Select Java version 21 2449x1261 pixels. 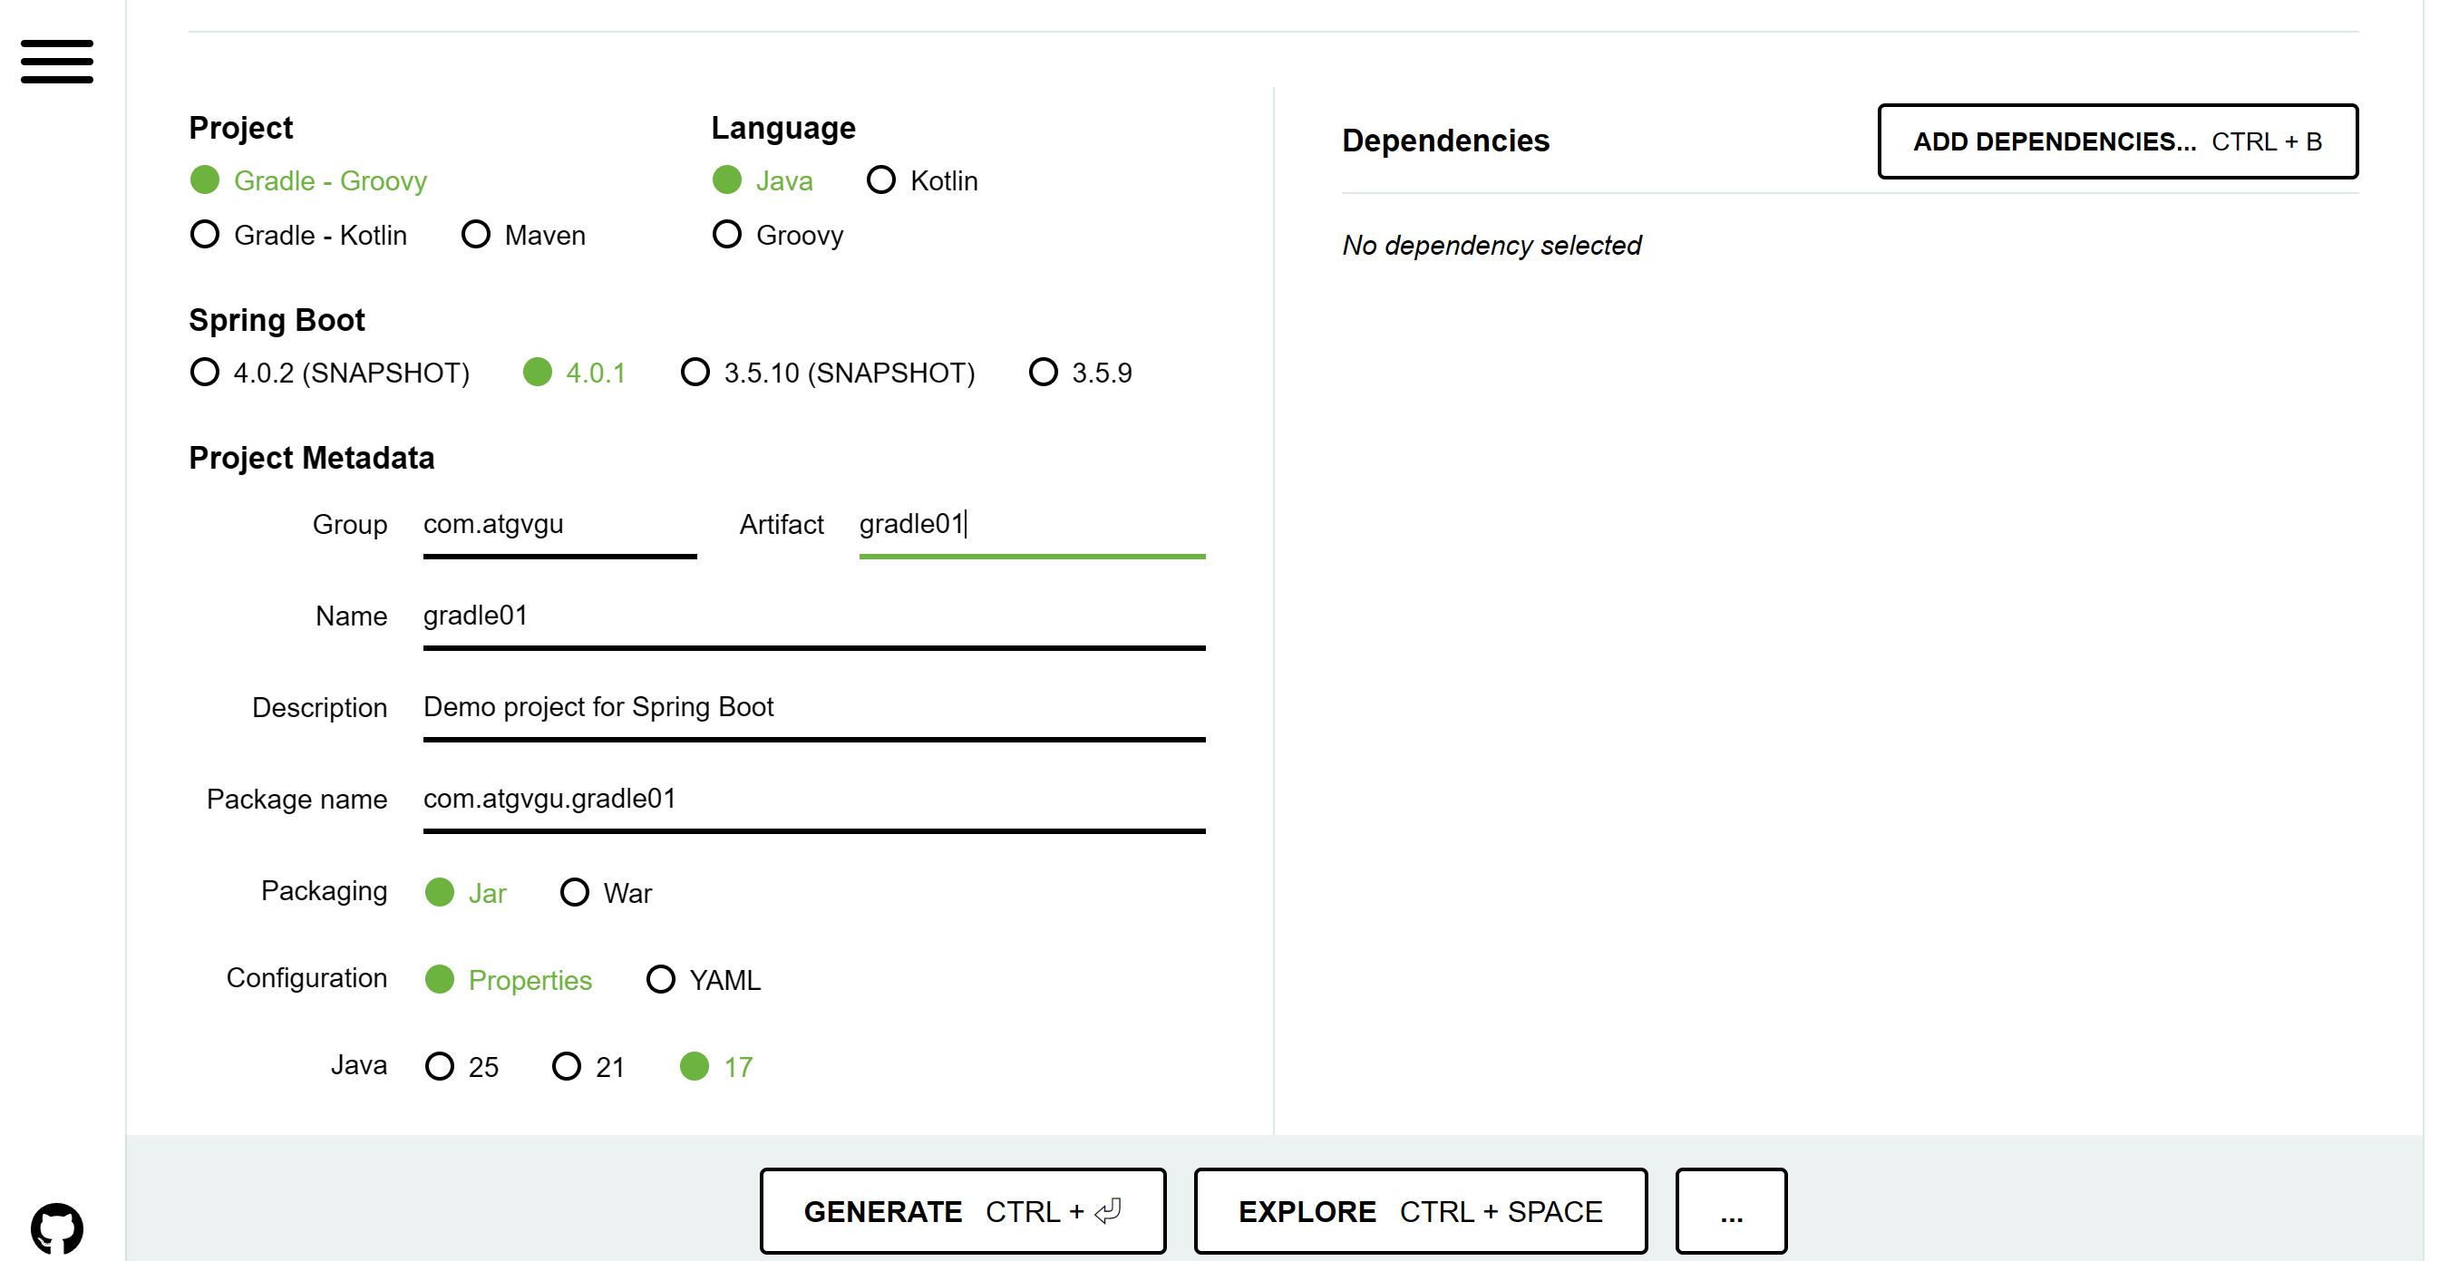[x=567, y=1067]
